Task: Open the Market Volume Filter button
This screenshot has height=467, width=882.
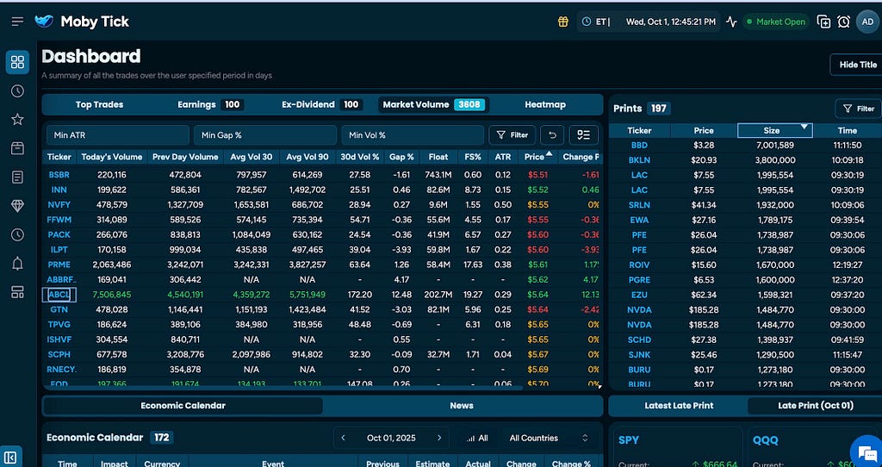Action: coord(512,135)
